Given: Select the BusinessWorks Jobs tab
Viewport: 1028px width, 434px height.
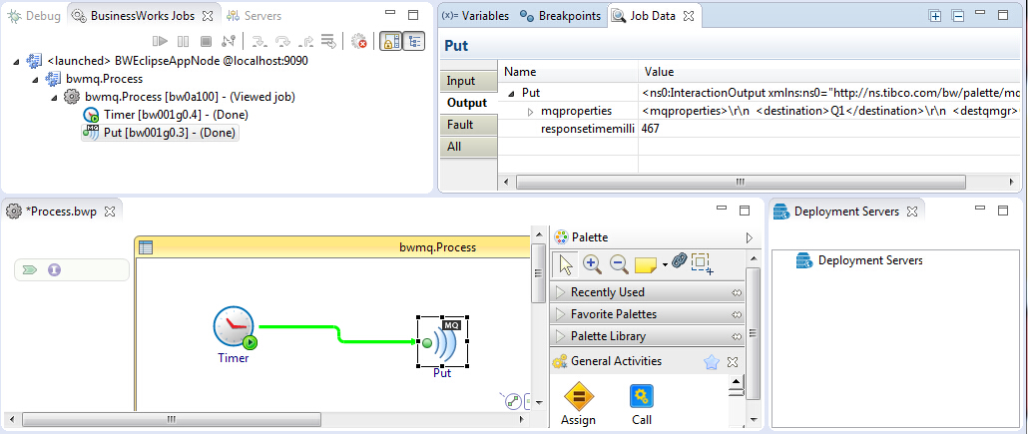Looking at the screenshot, I should click(143, 16).
